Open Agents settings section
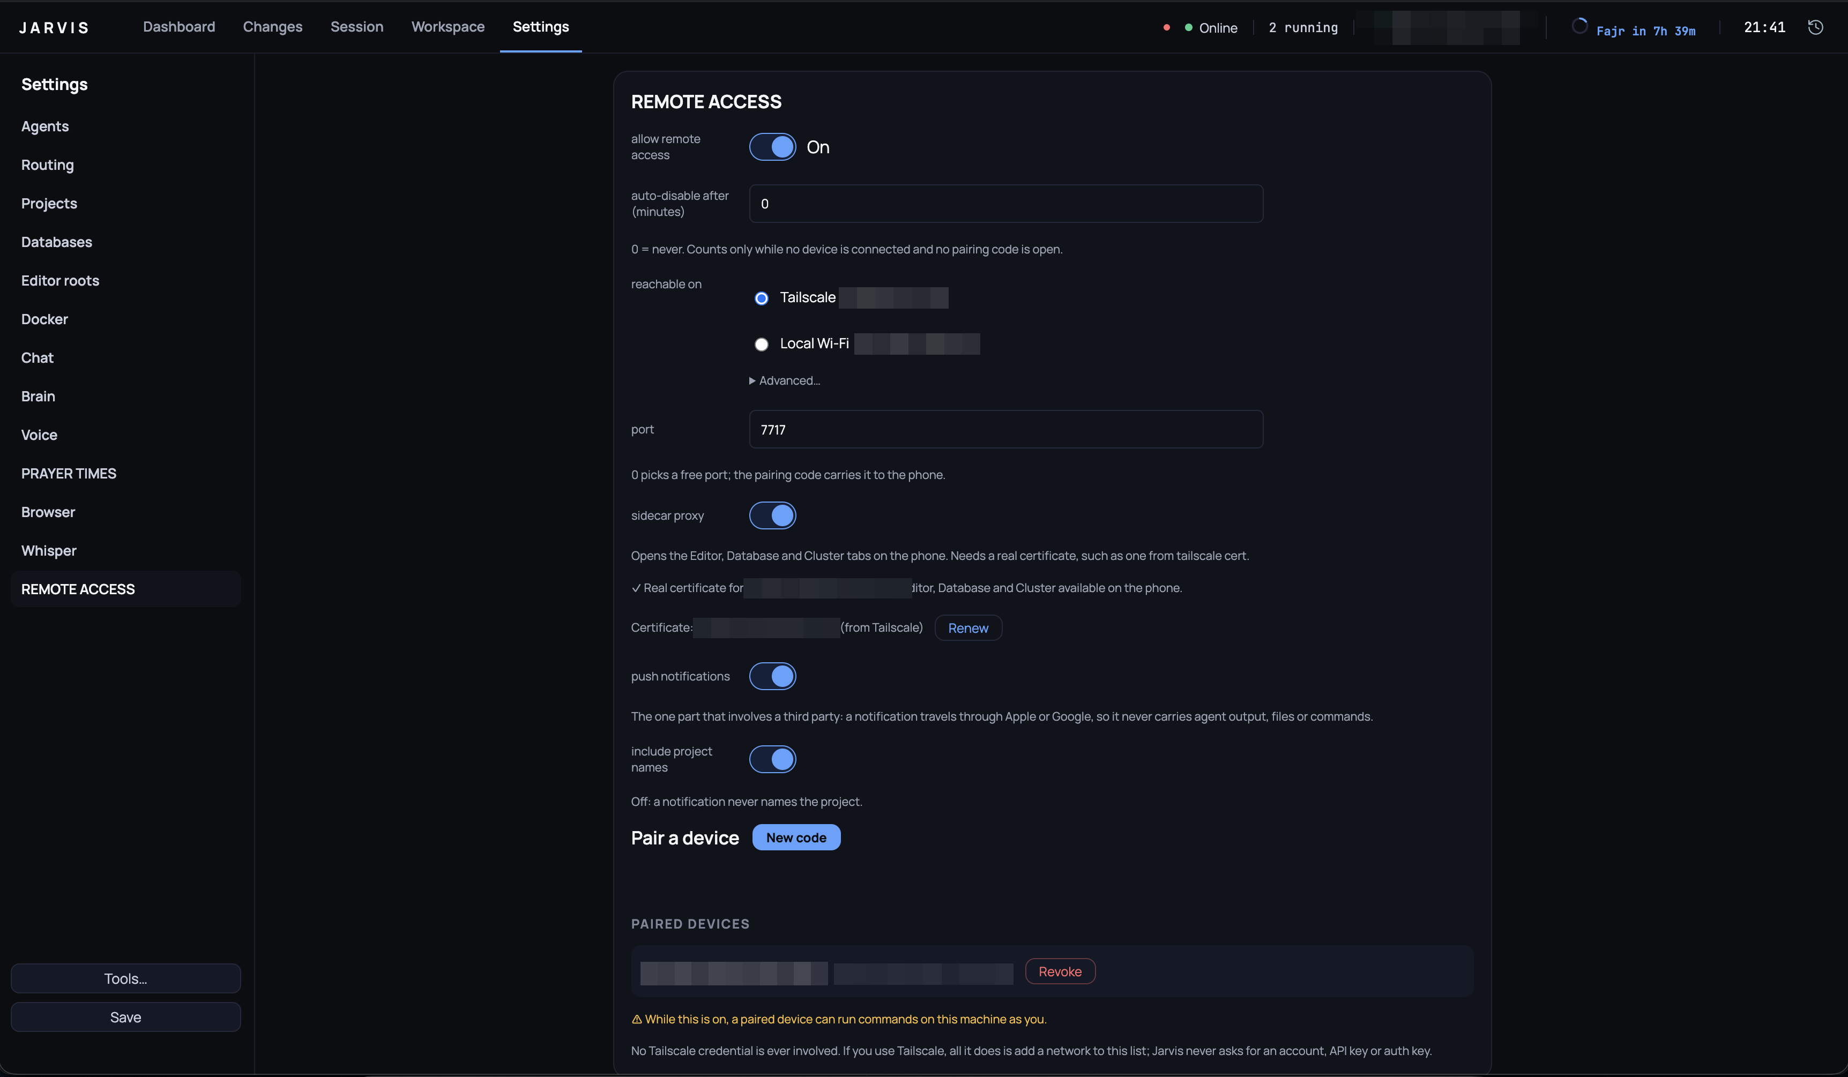Image resolution: width=1848 pixels, height=1077 pixels. click(x=125, y=126)
